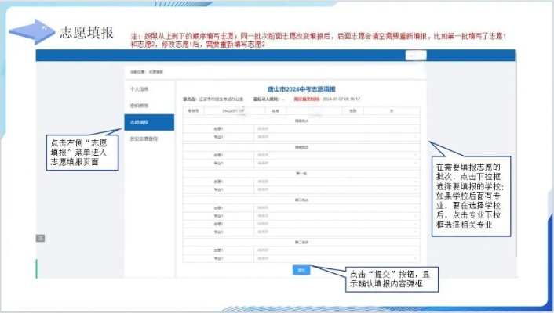
Task: Click the 提前批A section header
Action: (301, 121)
